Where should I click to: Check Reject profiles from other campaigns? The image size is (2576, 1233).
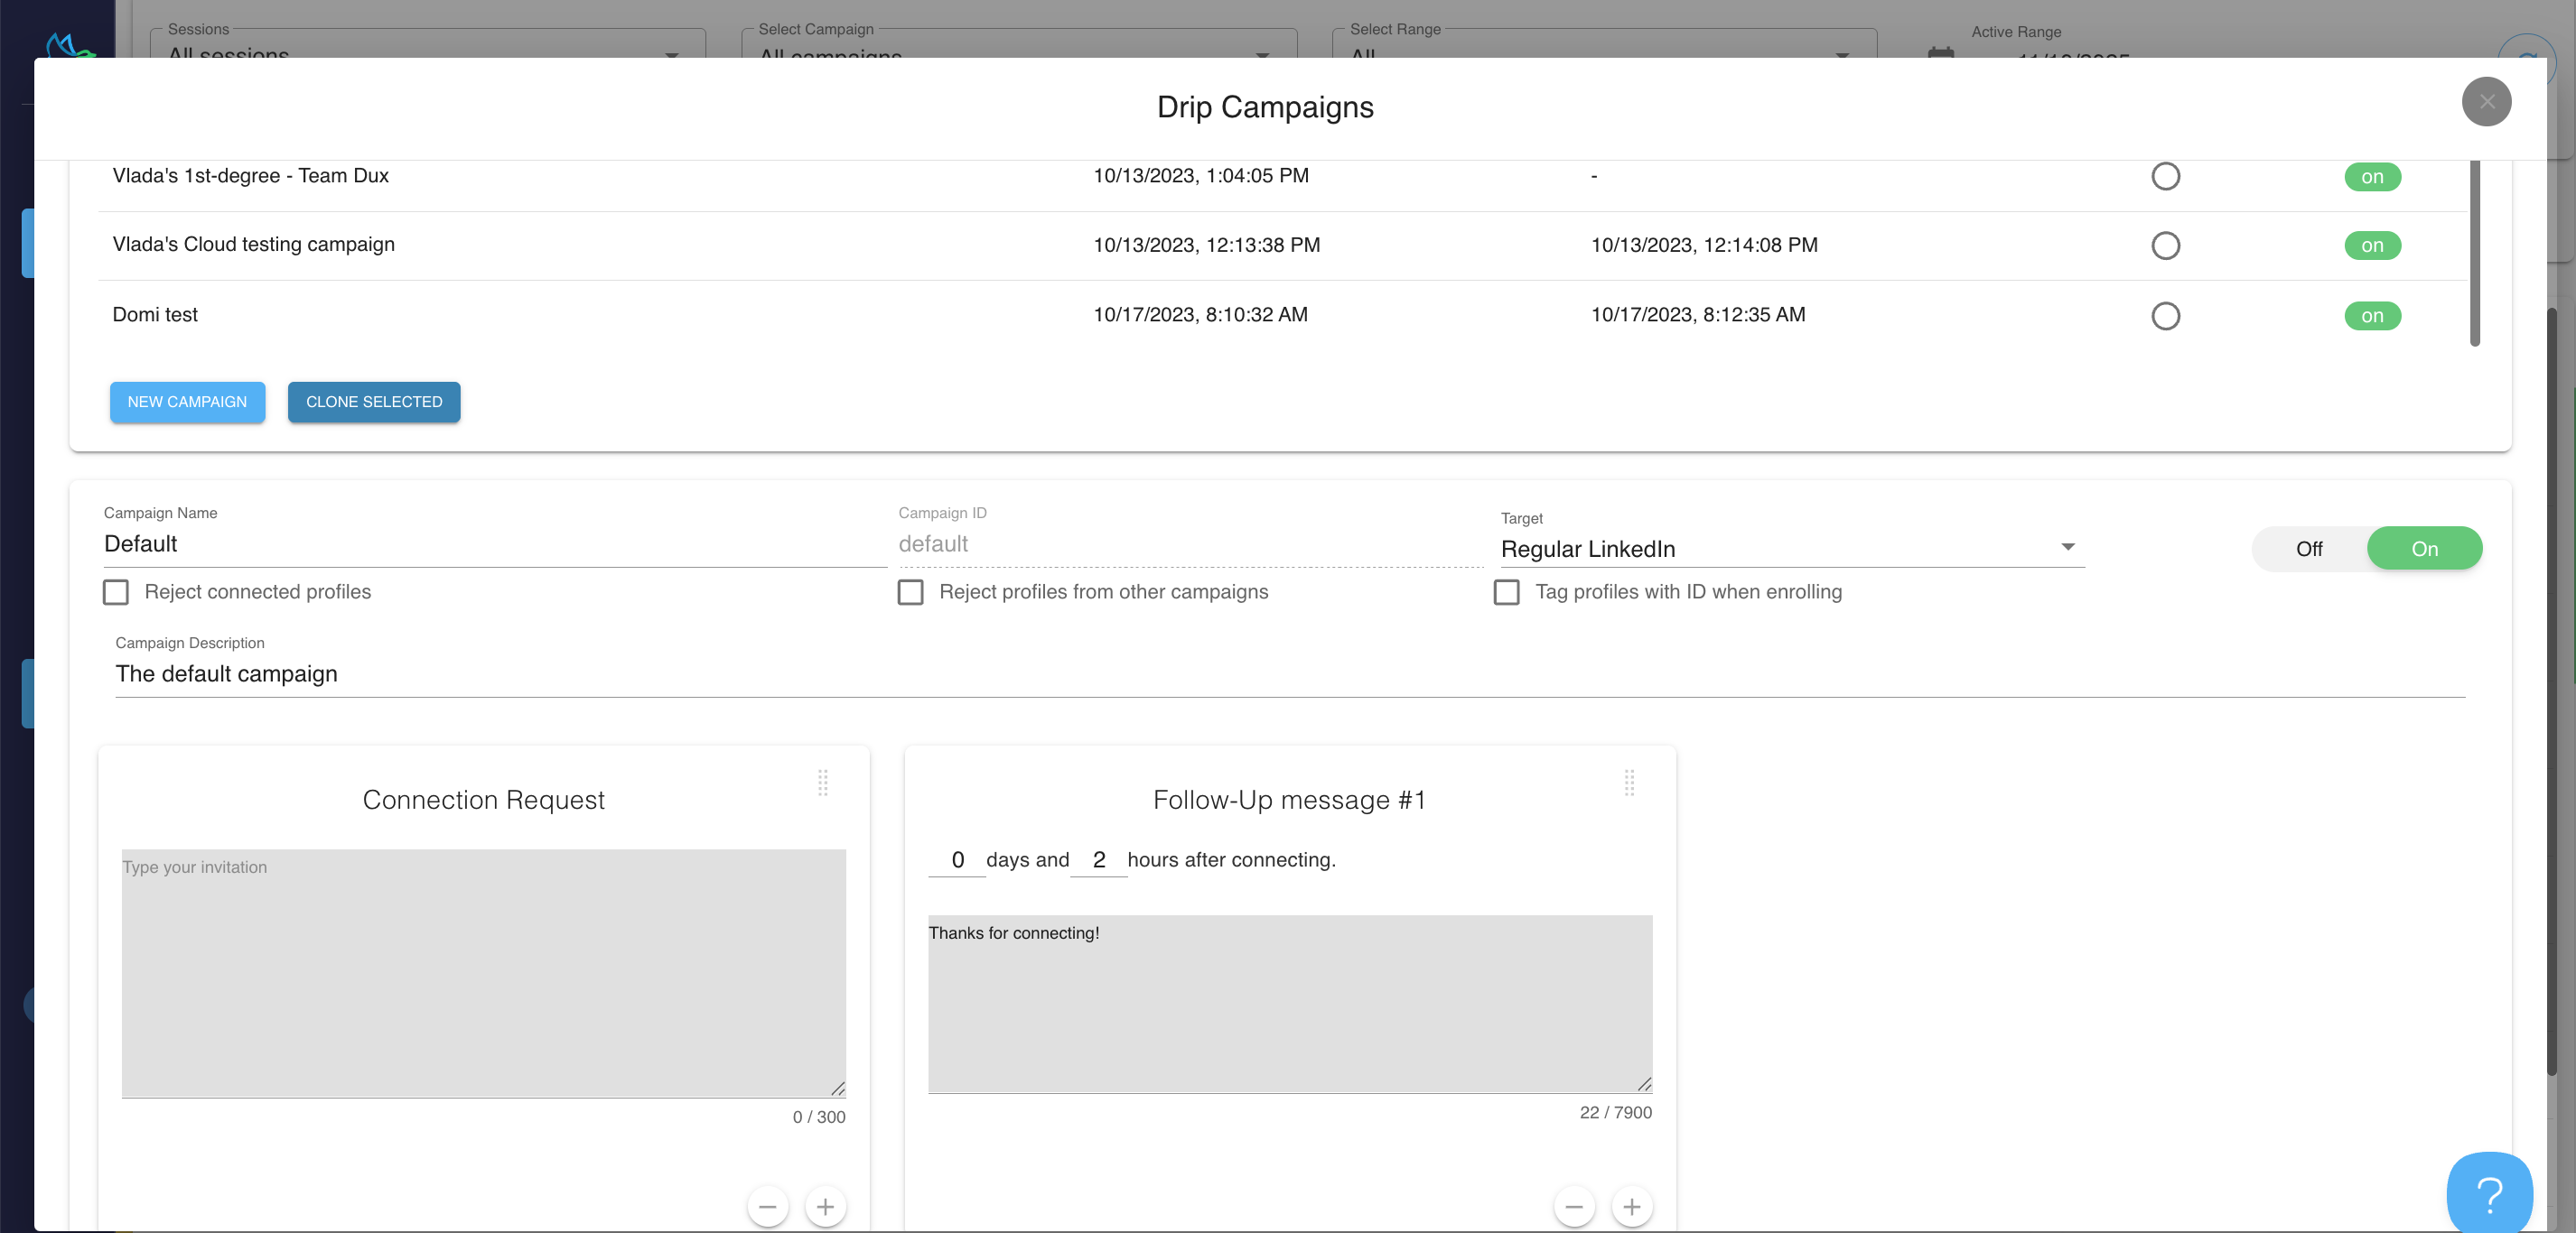pos(910,592)
